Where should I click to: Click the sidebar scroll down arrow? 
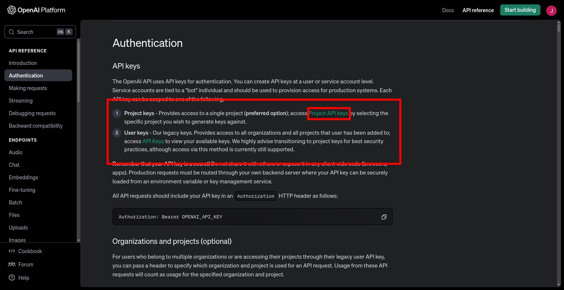[79, 240]
